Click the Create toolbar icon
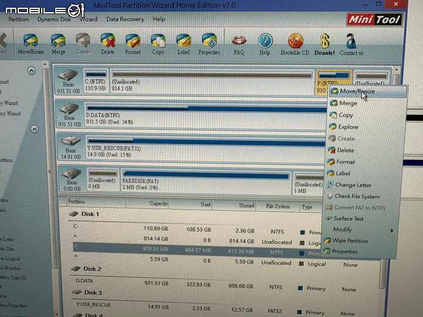This screenshot has height=317, width=423. click(x=83, y=44)
